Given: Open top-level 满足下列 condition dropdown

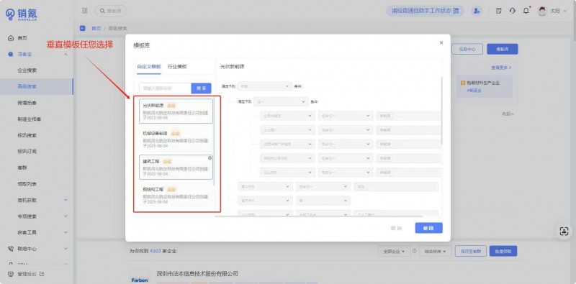Looking at the screenshot, I should (x=265, y=86).
